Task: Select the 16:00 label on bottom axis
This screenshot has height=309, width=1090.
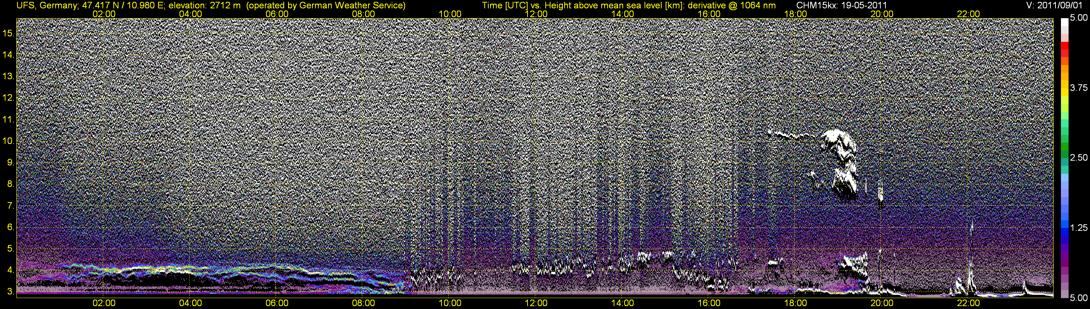Action: [709, 303]
